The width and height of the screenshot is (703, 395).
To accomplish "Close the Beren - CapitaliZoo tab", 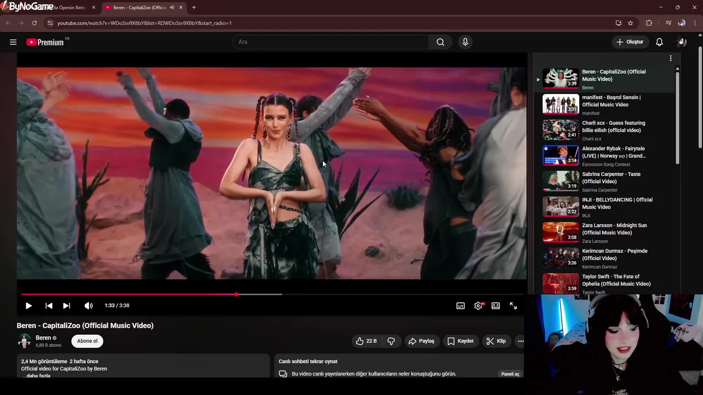I will tap(181, 8).
